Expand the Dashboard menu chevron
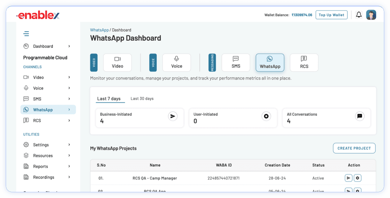The height and width of the screenshot is (198, 390). 69,46
